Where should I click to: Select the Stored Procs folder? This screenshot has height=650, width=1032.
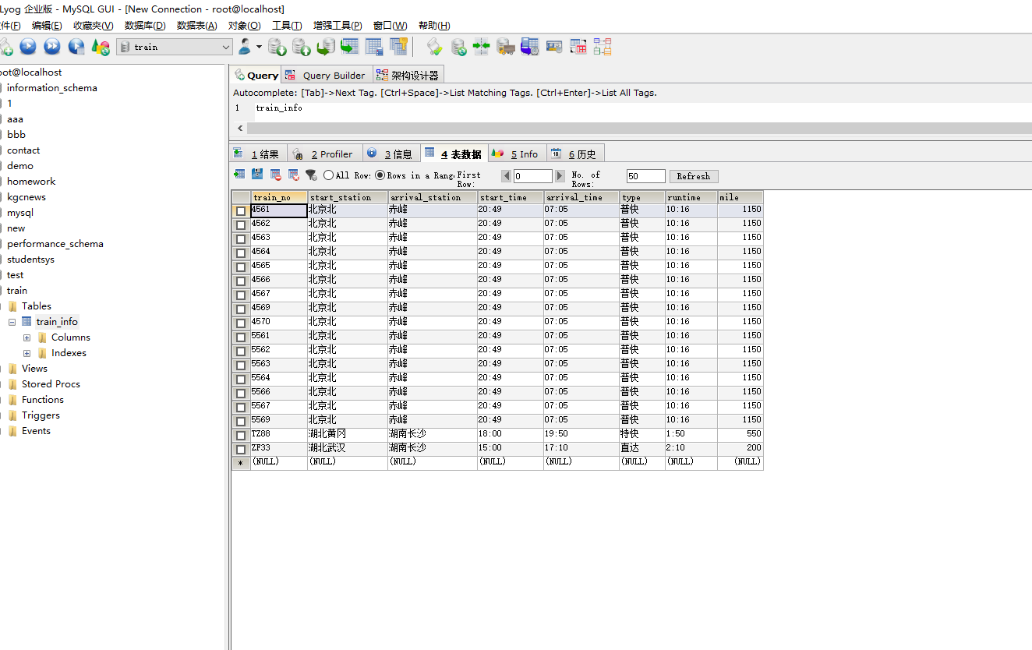point(51,384)
